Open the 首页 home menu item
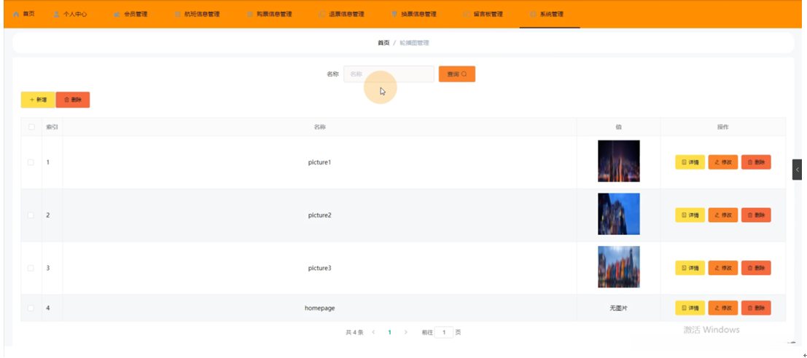The width and height of the screenshot is (807, 358). pyautogui.click(x=23, y=14)
